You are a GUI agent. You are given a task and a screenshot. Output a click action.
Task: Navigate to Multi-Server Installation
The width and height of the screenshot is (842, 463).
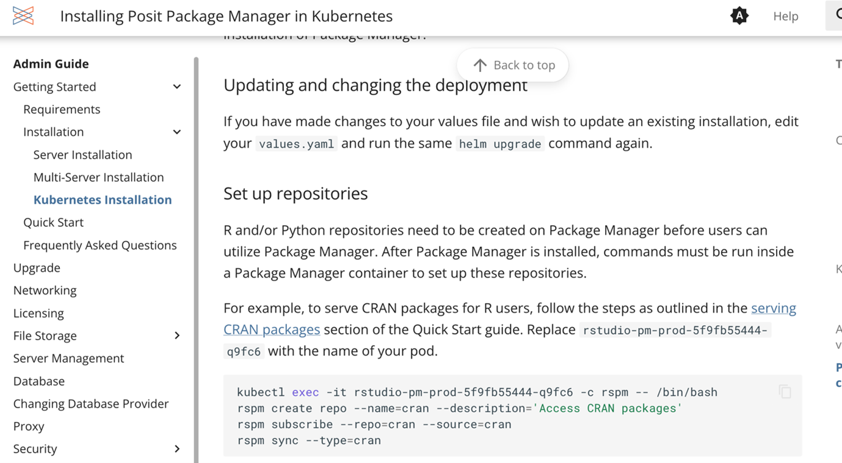98,177
